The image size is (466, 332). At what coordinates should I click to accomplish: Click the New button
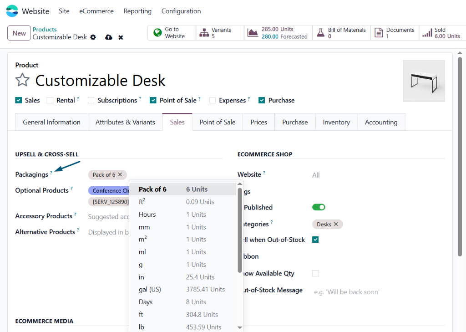pos(19,33)
